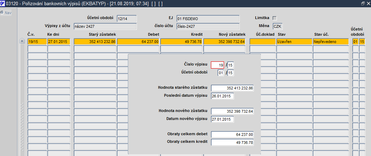This screenshot has width=371, height=156.
Task: Click the EJ field '01 FISDEMO'
Action: click(x=208, y=19)
